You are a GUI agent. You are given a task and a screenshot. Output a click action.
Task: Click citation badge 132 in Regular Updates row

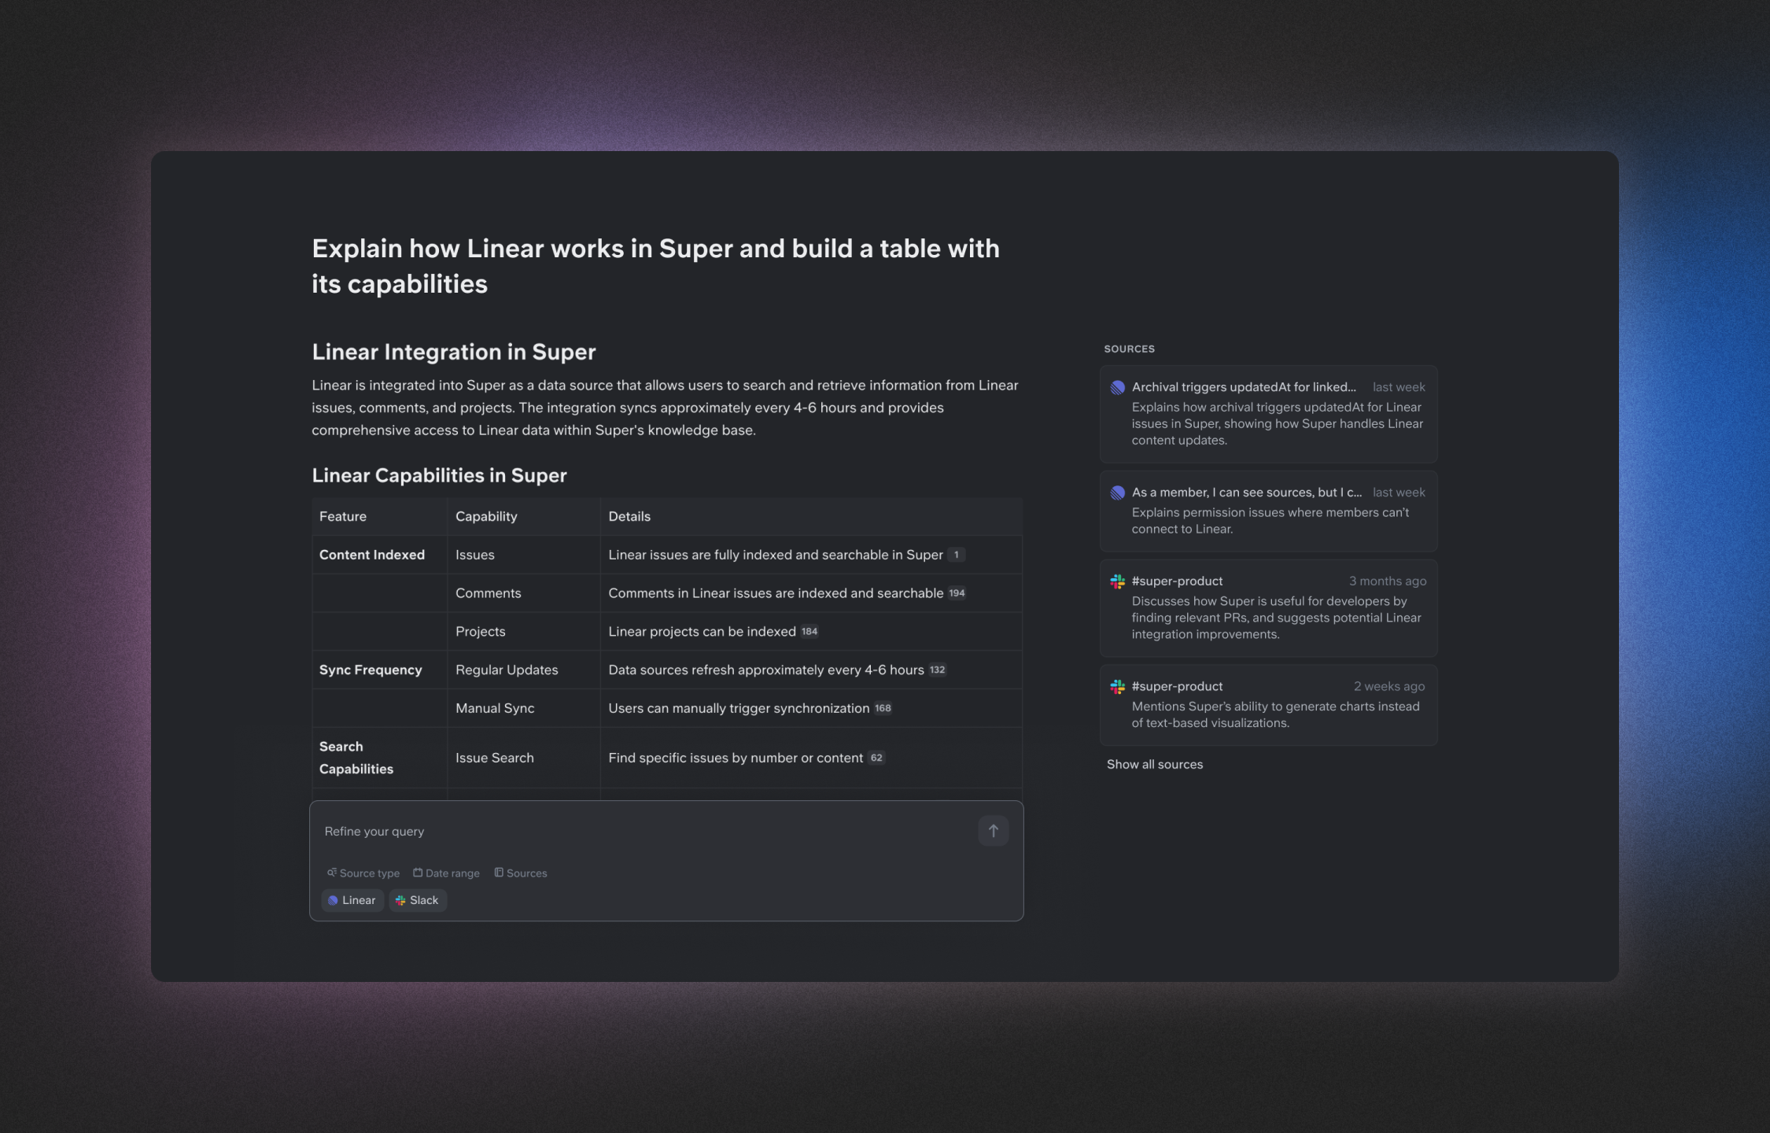coord(937,670)
